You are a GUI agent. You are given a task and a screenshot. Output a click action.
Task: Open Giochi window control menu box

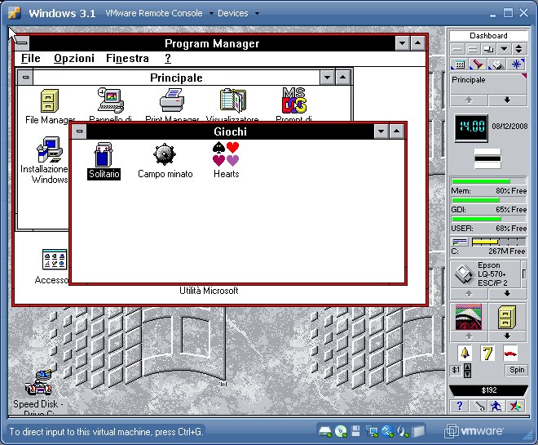point(79,131)
